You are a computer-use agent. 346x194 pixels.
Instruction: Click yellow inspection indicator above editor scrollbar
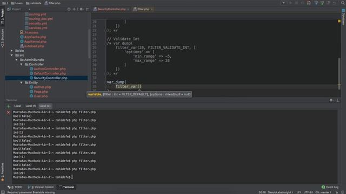point(340,21)
